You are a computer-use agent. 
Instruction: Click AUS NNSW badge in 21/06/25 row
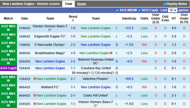click(x=8, y=28)
